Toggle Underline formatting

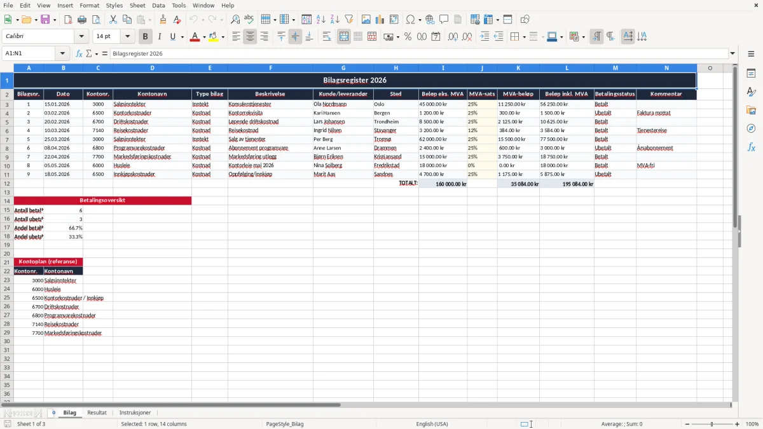click(x=172, y=37)
